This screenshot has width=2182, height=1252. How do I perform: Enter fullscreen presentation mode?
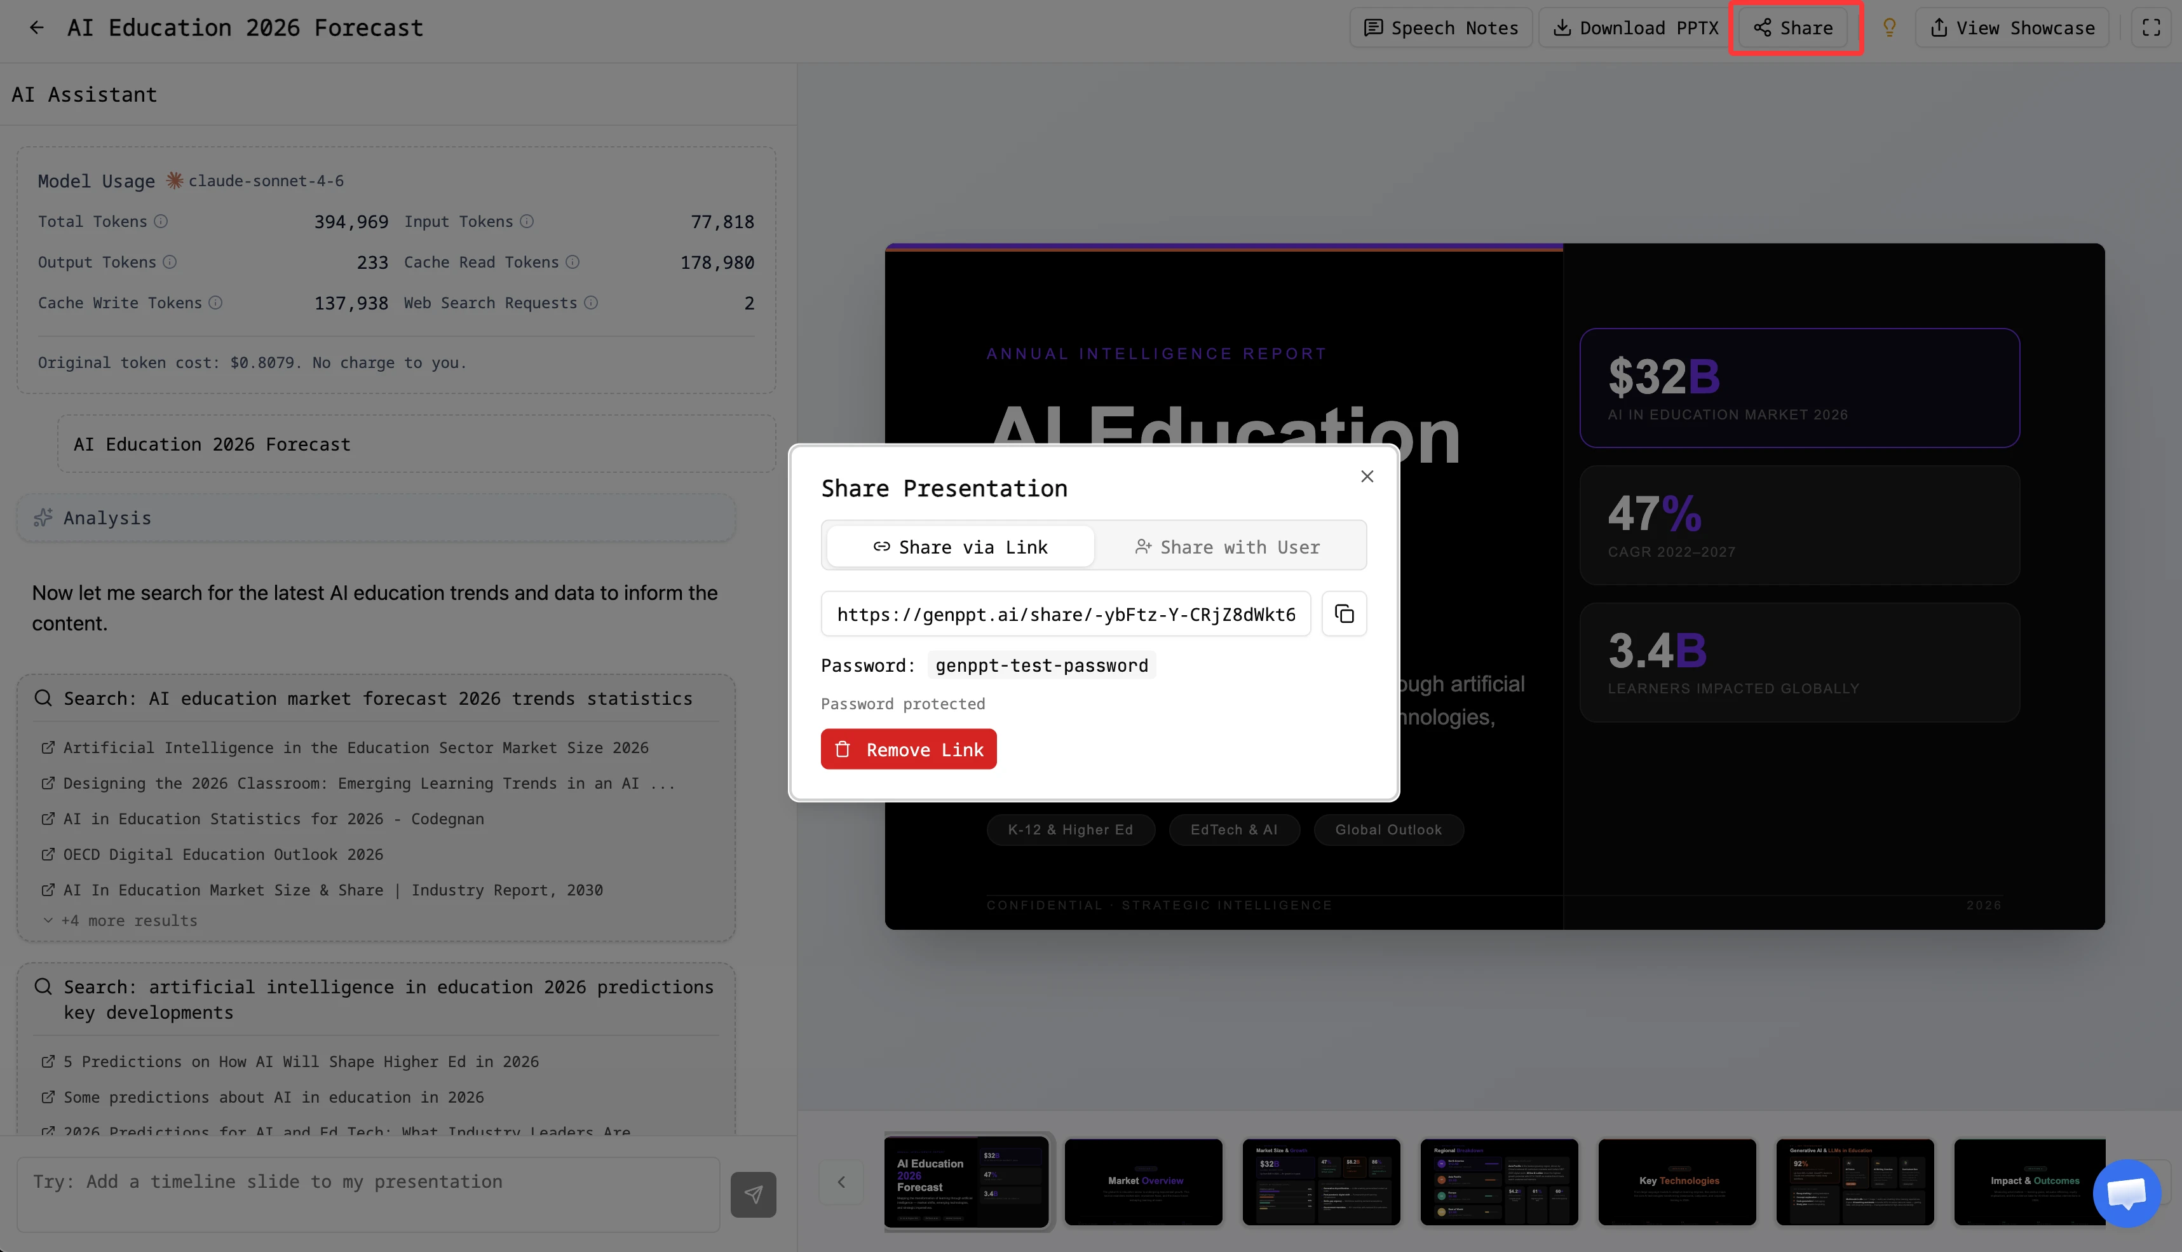[2152, 27]
